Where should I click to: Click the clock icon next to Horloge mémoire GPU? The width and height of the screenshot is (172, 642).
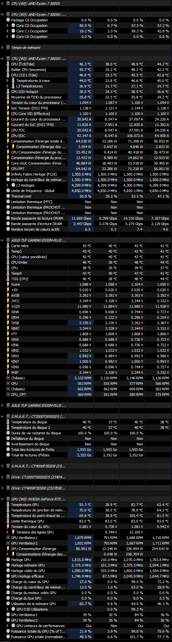(8, 565)
